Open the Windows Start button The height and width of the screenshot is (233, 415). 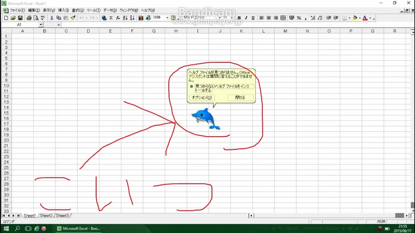6,228
